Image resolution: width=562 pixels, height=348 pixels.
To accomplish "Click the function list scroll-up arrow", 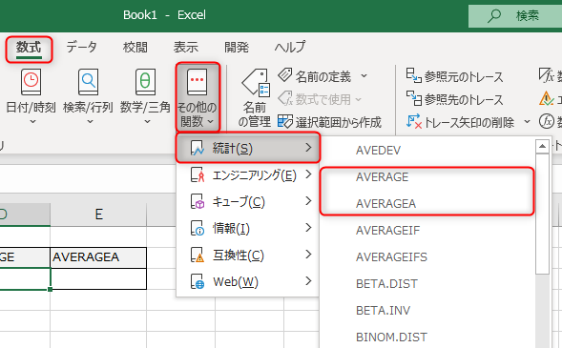I will pos(542,146).
